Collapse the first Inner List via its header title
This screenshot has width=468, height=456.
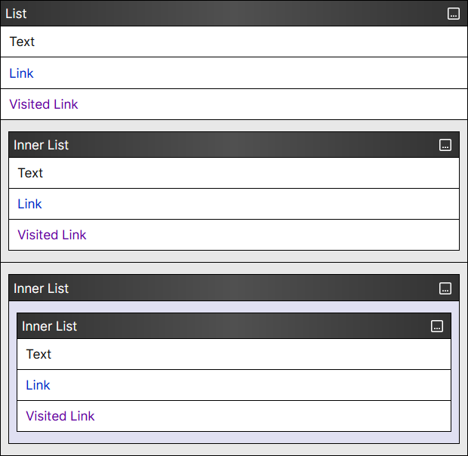point(41,145)
